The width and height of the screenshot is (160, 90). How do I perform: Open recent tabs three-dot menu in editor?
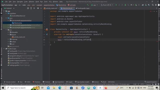tap(157, 8)
